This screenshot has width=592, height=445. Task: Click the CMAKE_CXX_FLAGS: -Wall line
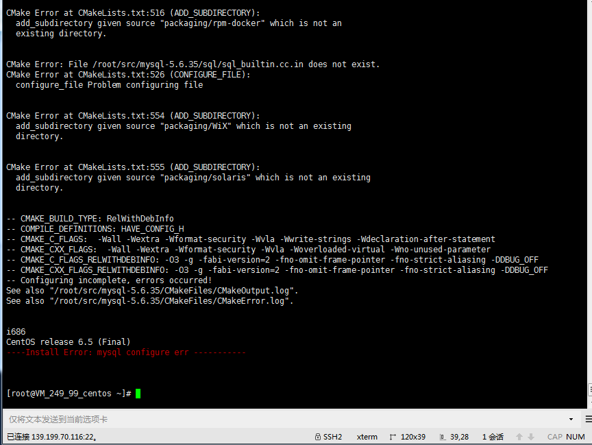(249, 250)
